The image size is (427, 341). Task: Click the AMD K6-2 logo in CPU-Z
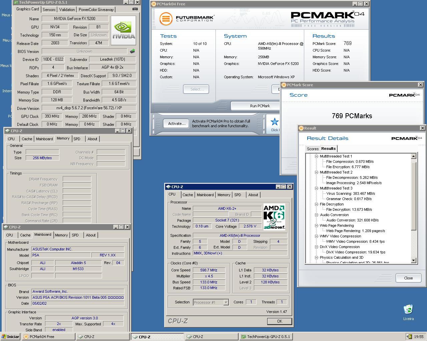coord(274,217)
